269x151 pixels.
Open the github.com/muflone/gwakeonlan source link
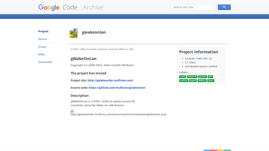(117, 88)
